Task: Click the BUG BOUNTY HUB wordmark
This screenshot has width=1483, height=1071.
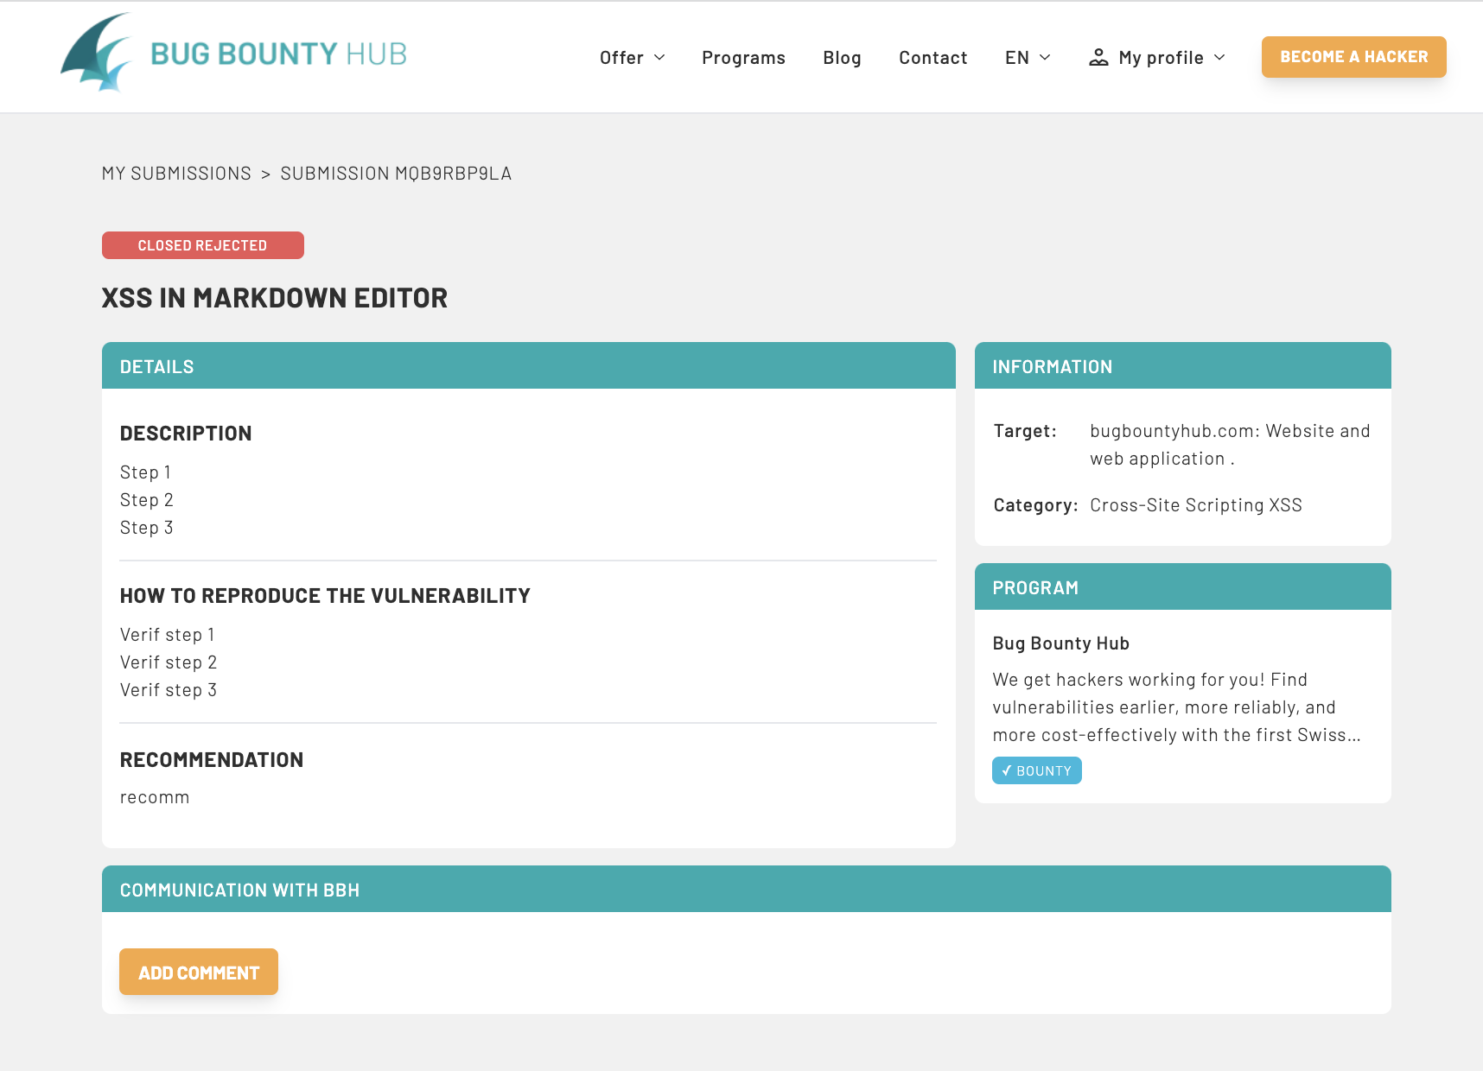Action: 278,54
